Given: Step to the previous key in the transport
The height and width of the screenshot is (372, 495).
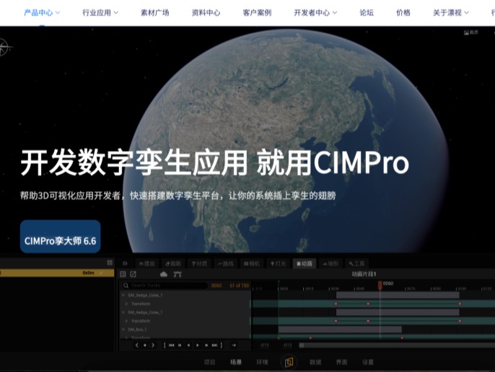Looking at the screenshot, I should click(x=180, y=345).
